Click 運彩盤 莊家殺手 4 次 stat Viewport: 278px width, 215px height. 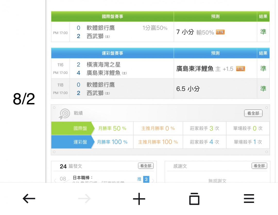204,142
